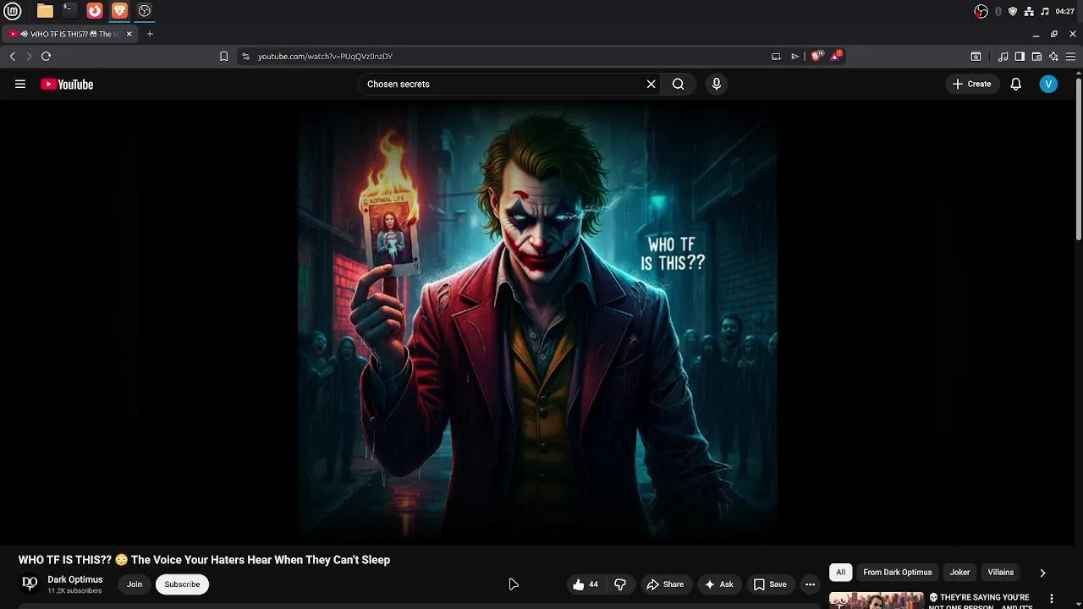Open the Dark Optimus channel name link
1083x609 pixels.
(x=74, y=579)
